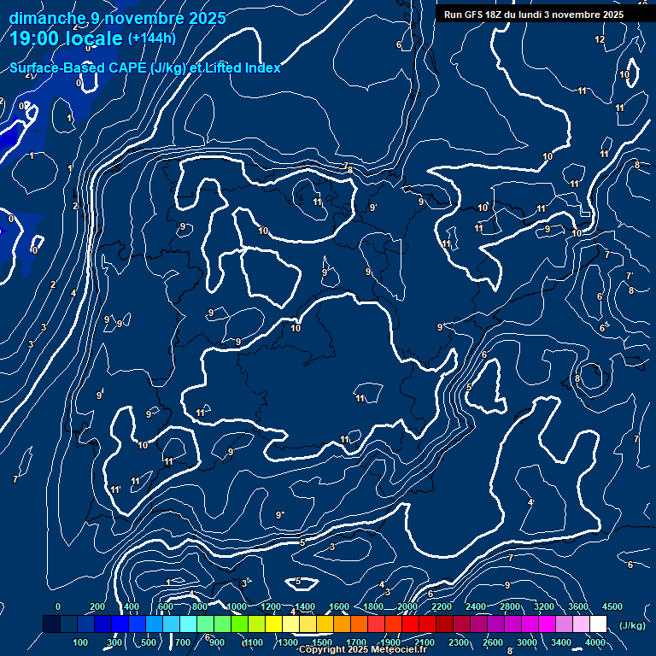Click the darkest navy swatch starting the legend

click(x=51, y=624)
